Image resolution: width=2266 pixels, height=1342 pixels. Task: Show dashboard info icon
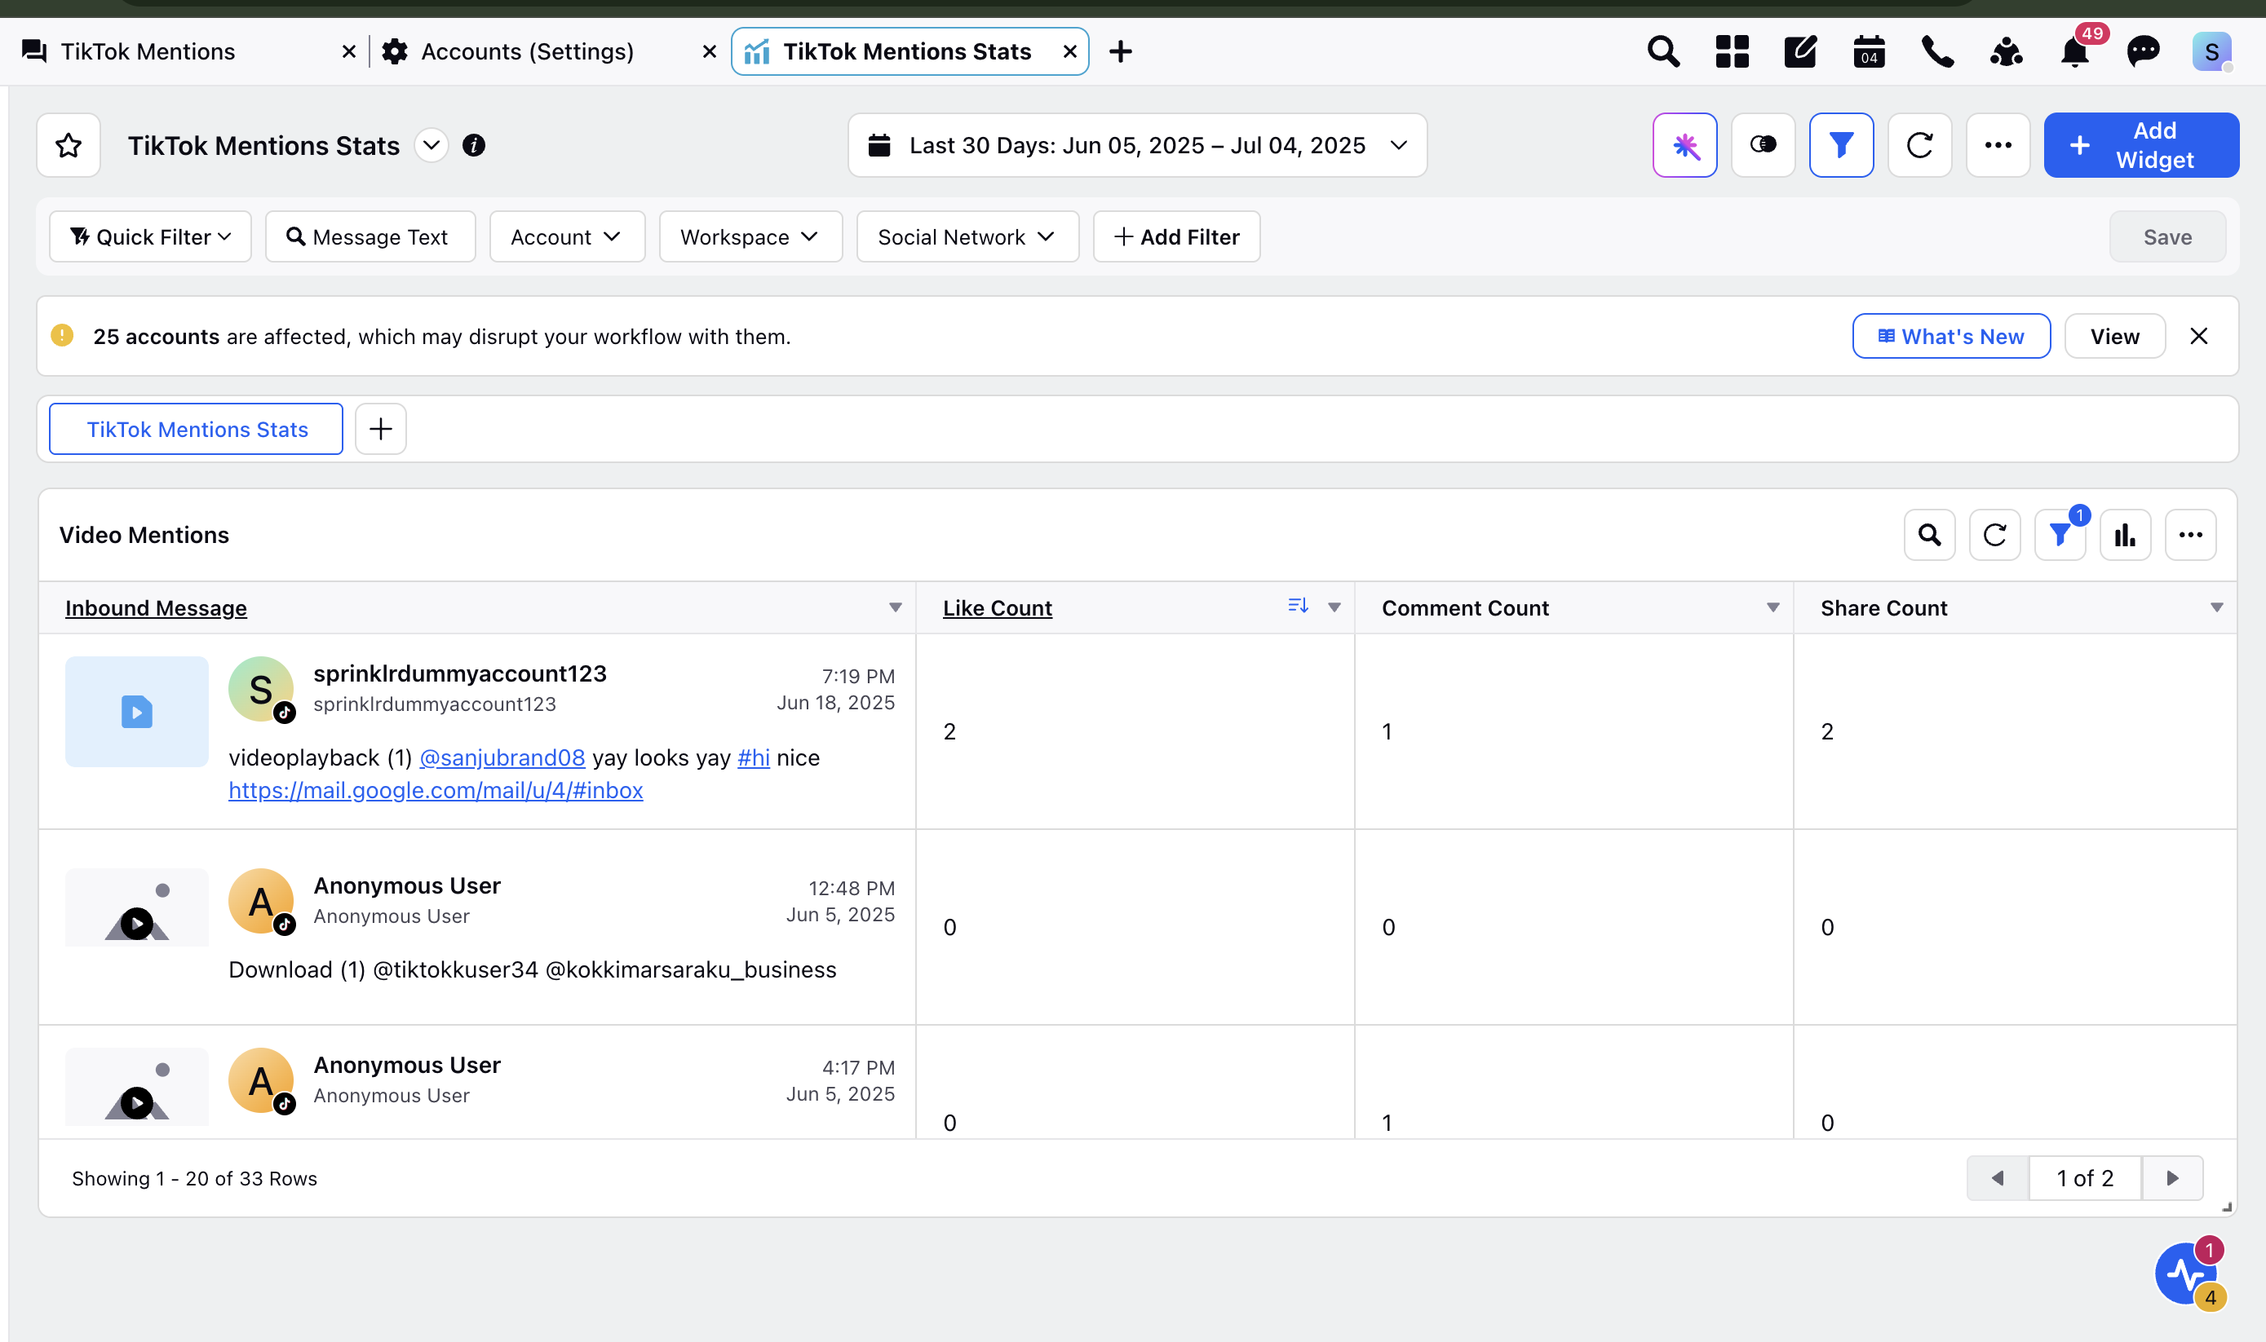click(474, 144)
